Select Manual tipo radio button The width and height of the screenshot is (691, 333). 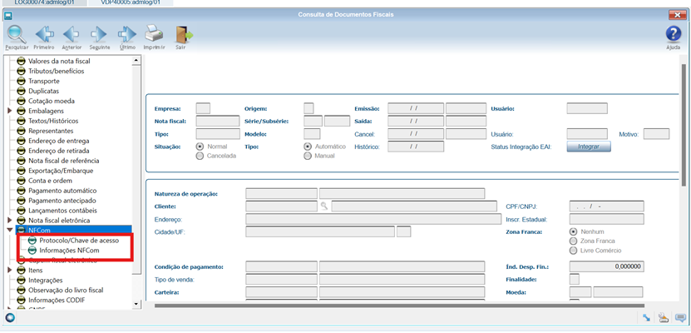coord(308,156)
